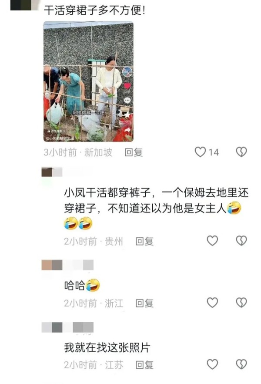Like the 哈哈 comment from Zhejiang
261x384 pixels.
(x=212, y=303)
